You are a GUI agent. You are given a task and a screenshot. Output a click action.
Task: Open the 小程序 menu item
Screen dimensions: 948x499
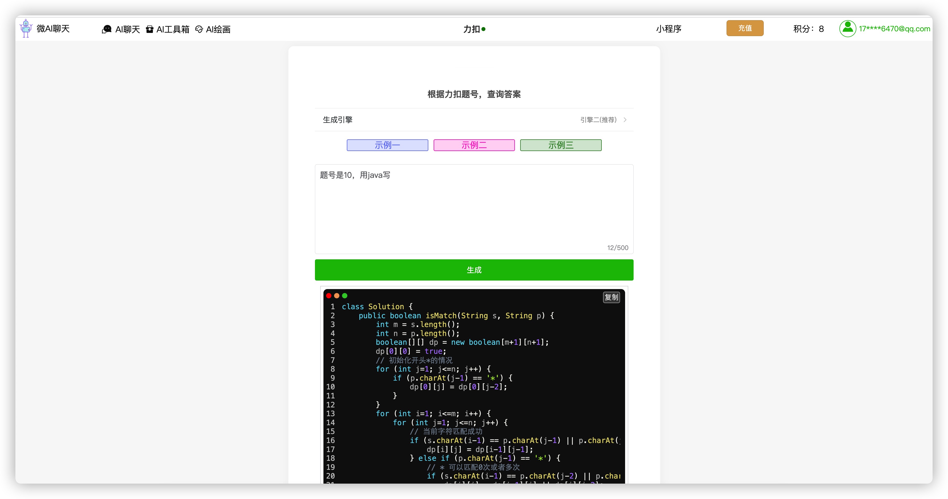click(x=669, y=29)
